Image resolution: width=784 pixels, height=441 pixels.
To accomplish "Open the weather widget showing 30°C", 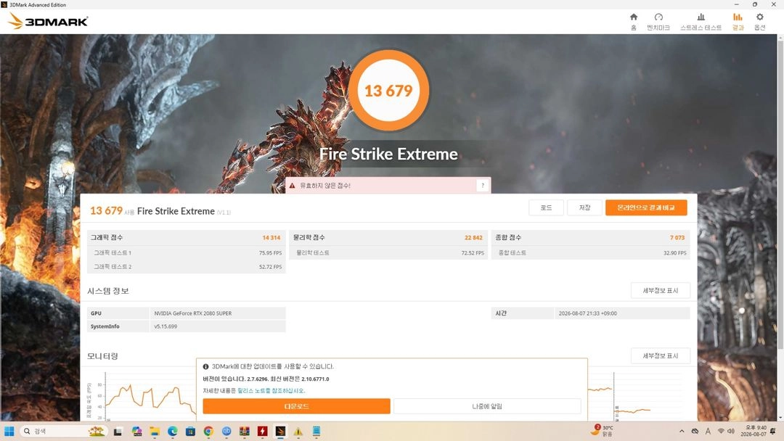I will [x=602, y=431].
